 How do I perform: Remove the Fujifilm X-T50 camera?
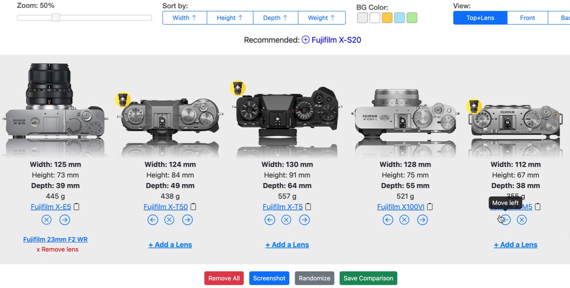(169, 220)
